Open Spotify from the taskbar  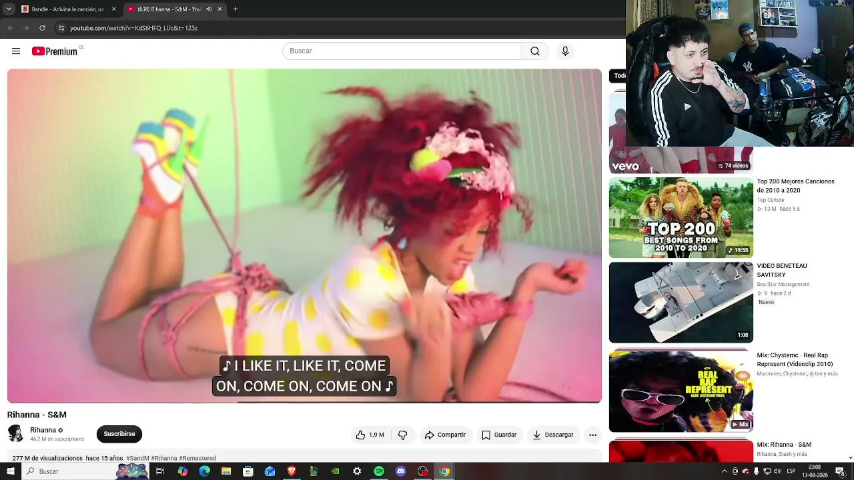pos(379,471)
